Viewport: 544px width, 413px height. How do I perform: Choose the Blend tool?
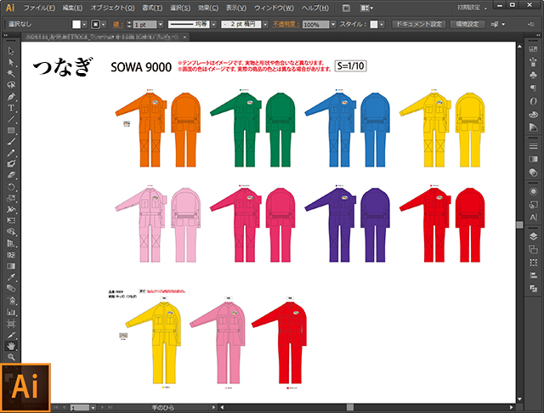coord(11,289)
